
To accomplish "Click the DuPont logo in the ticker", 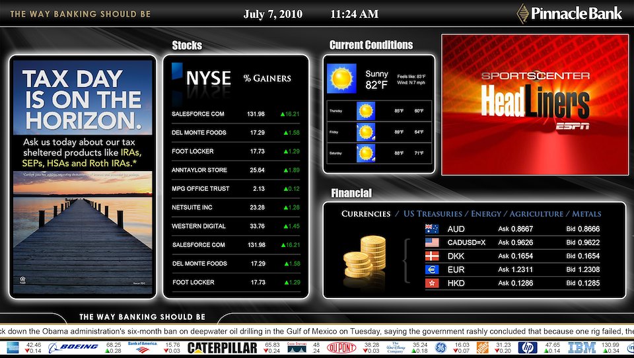I will click(x=341, y=347).
